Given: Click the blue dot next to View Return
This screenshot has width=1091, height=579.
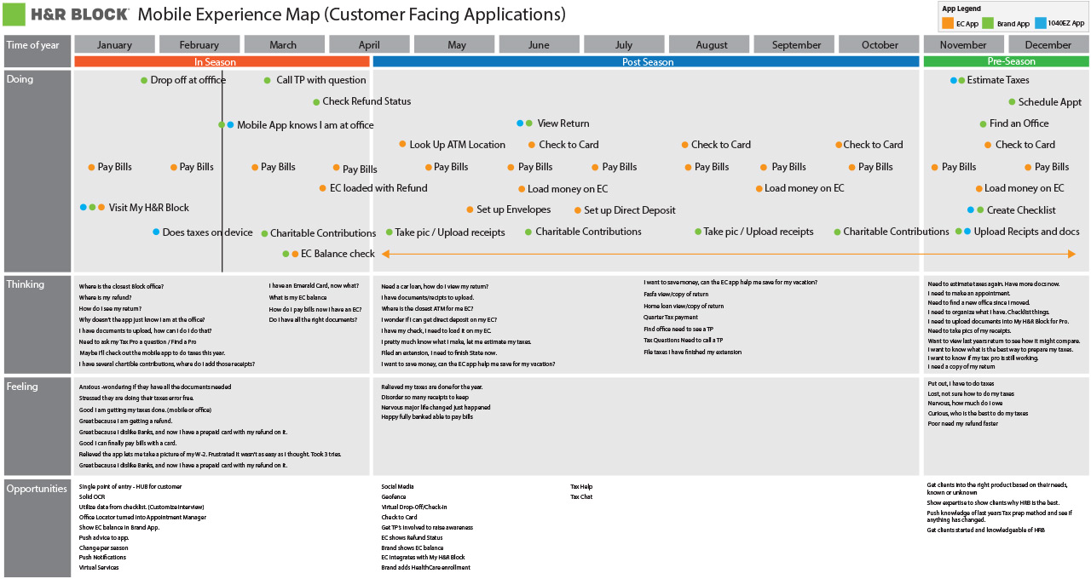Looking at the screenshot, I should coord(522,123).
